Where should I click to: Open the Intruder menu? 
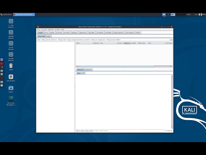click(44, 29)
